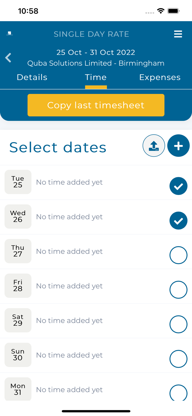Tap the 25 Oct - 31 Oct date range
192x416 pixels.
(96, 52)
